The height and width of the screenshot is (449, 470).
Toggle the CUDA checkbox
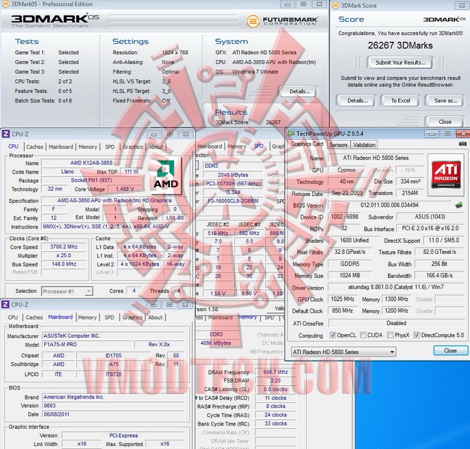point(363,335)
